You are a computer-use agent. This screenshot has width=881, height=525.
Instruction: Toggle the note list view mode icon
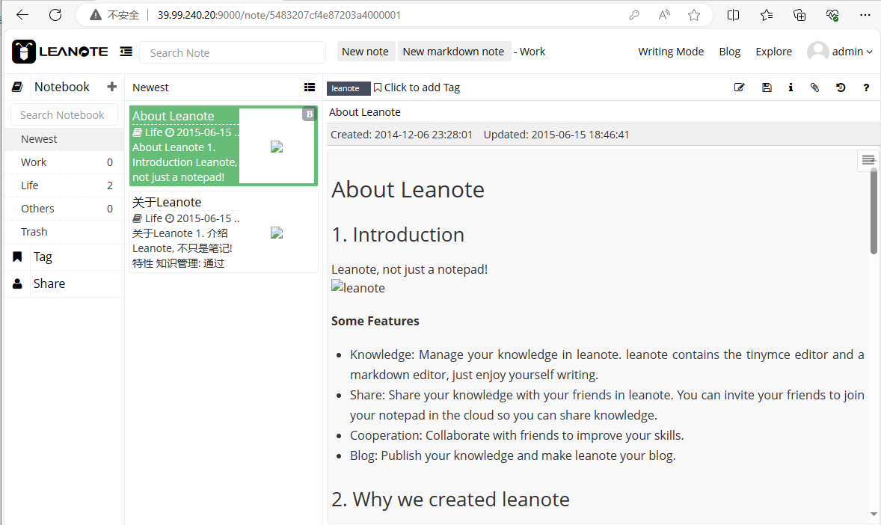pos(310,87)
